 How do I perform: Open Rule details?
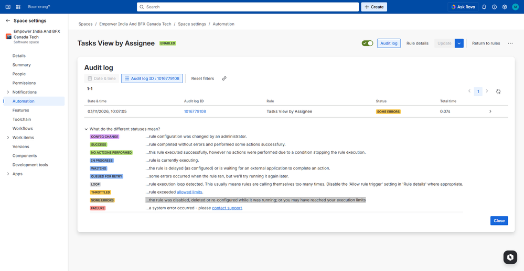tap(418, 43)
